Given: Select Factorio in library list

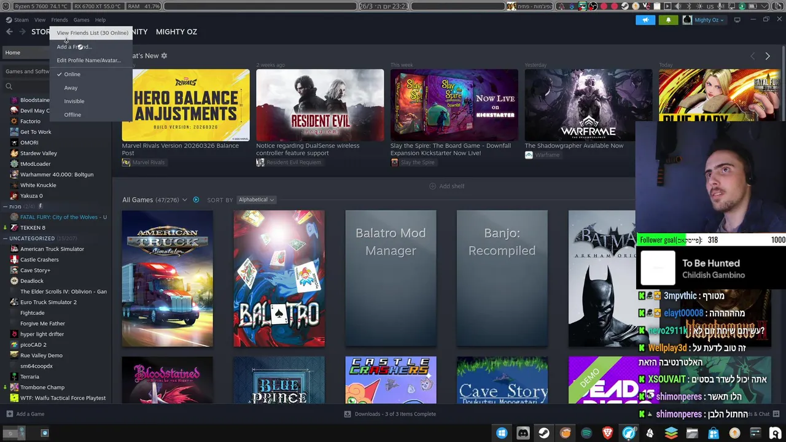Looking at the screenshot, I should pos(30,122).
